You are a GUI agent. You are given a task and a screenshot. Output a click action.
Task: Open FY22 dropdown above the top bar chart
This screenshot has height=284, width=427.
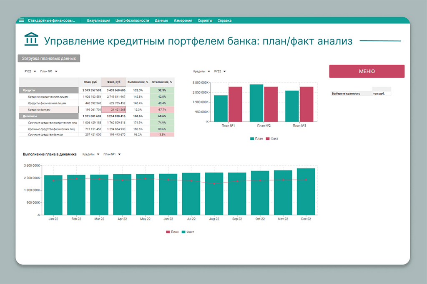click(220, 71)
